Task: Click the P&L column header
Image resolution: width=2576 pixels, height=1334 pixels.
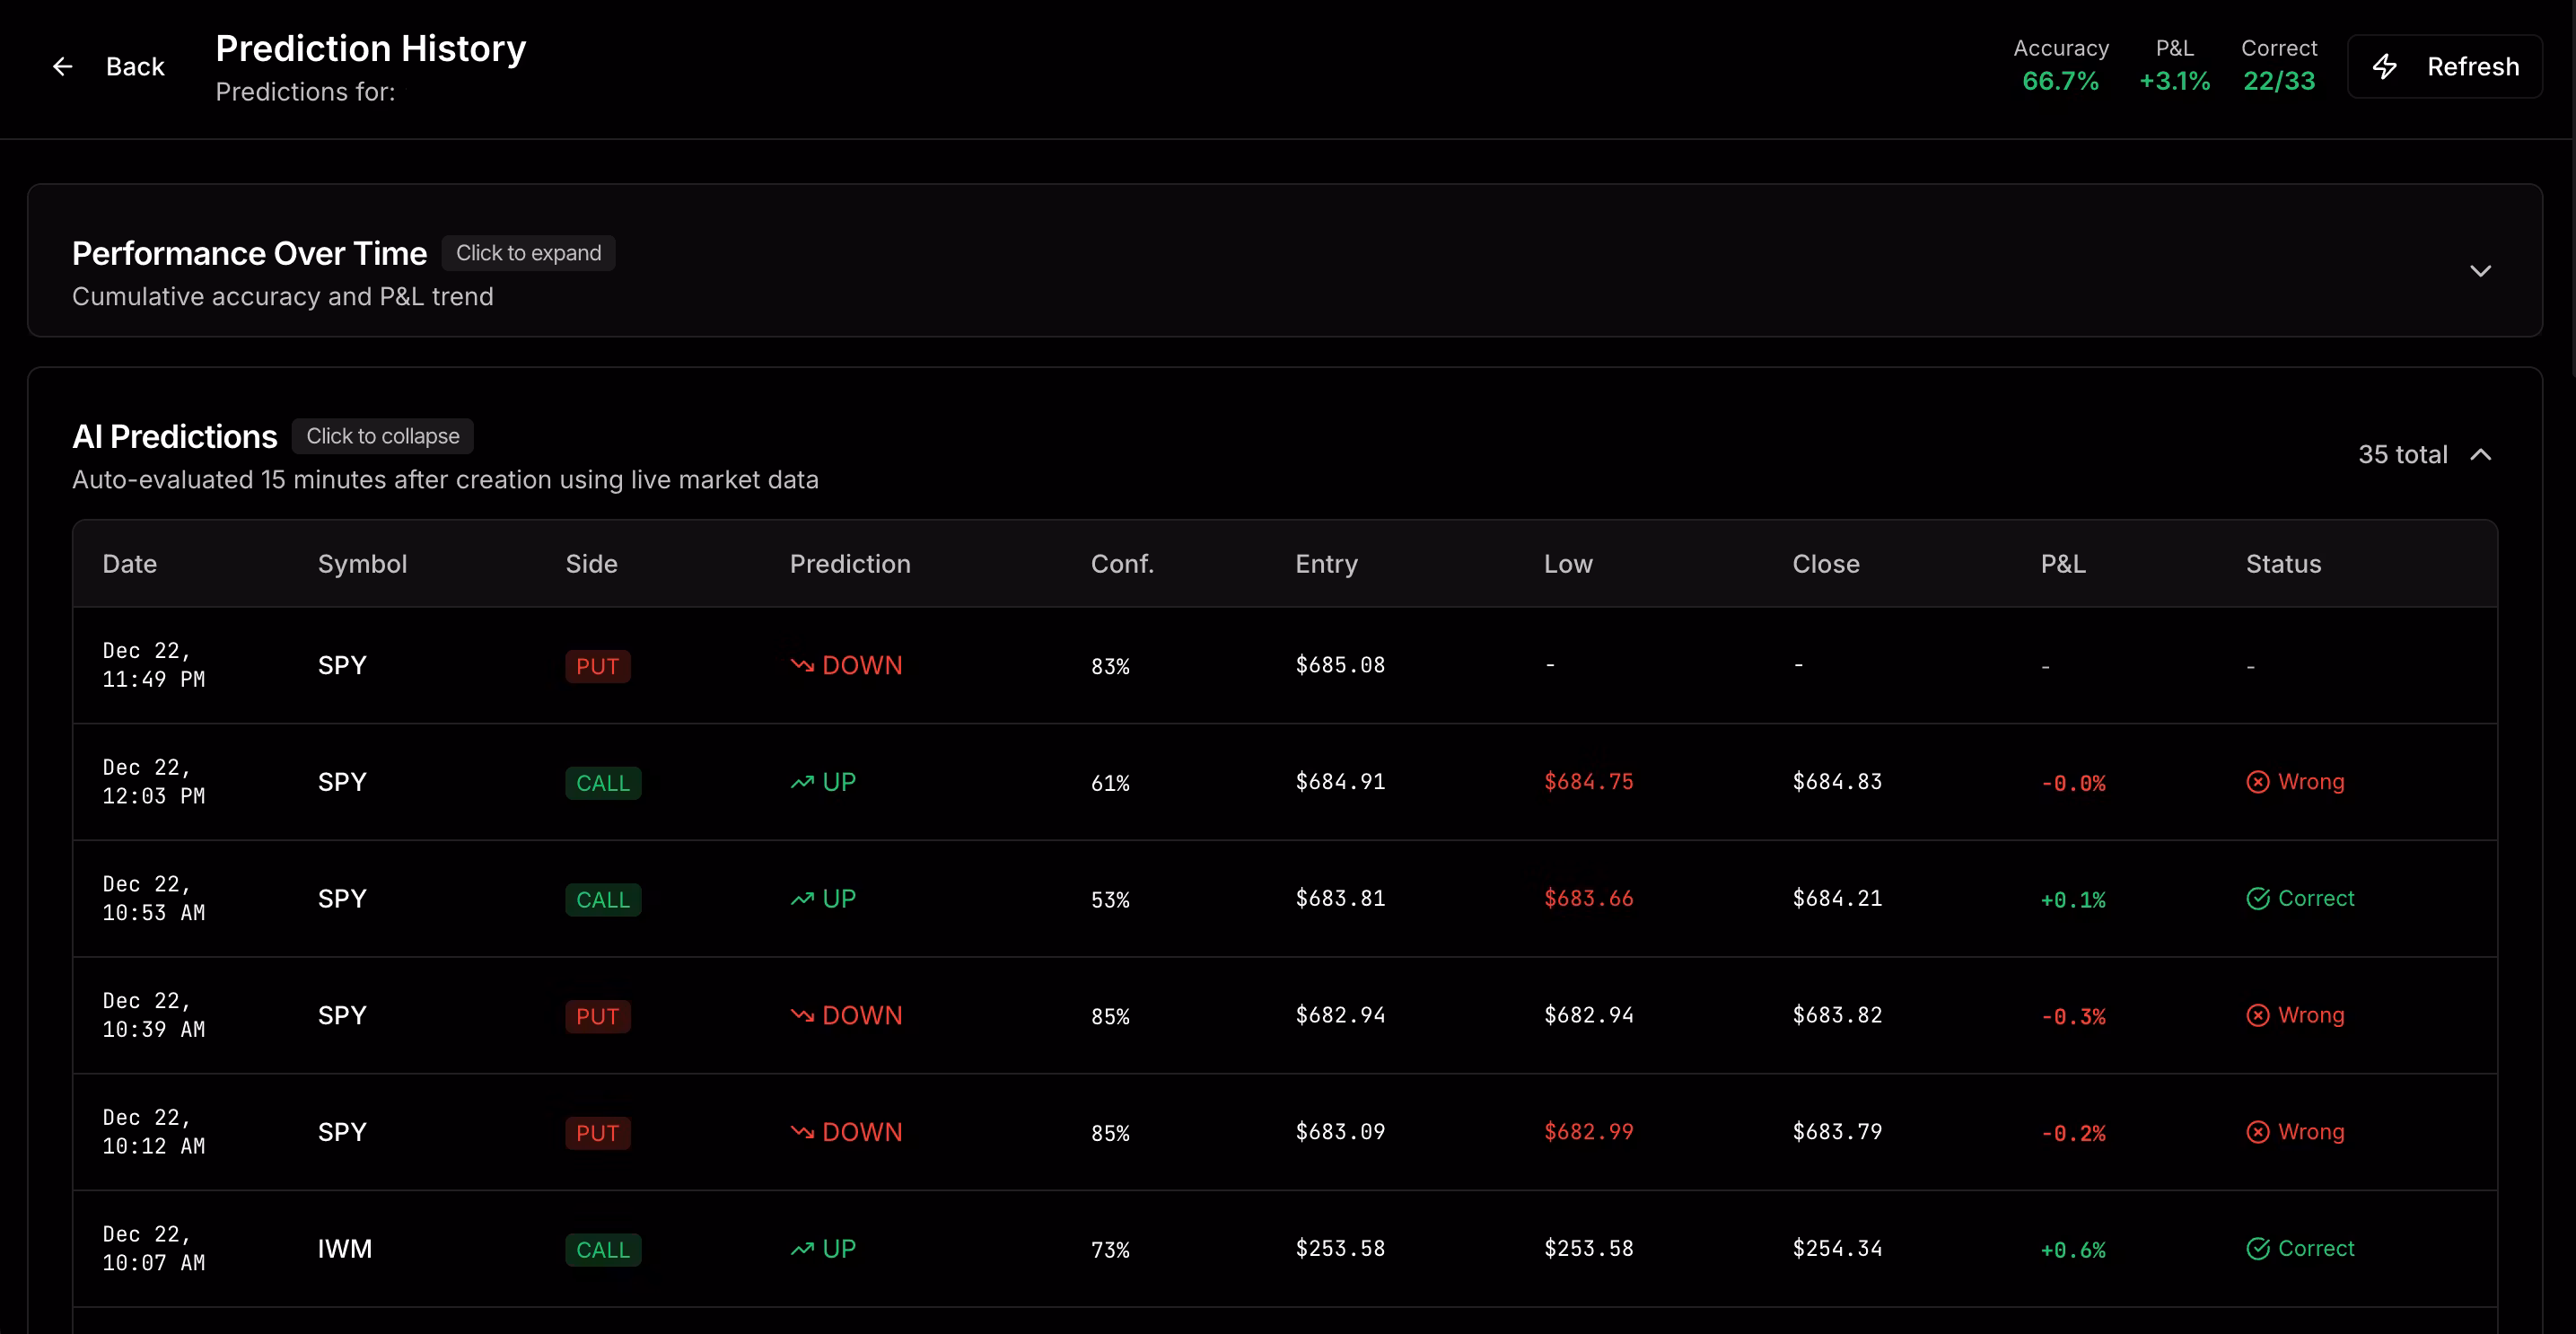Action: (2062, 564)
